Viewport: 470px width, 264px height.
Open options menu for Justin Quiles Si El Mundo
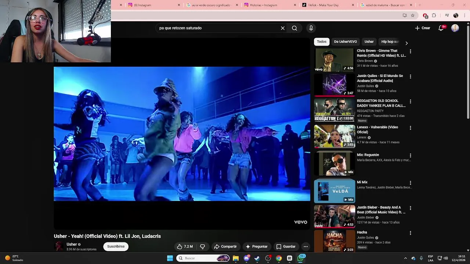coord(411,77)
